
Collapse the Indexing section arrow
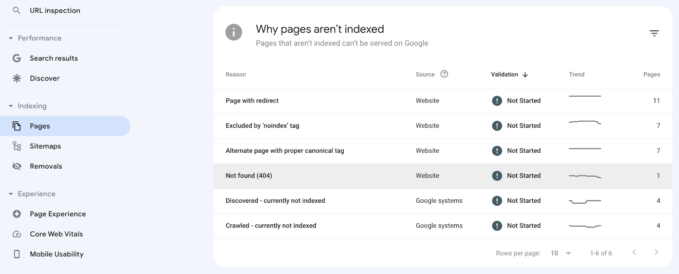(x=11, y=106)
